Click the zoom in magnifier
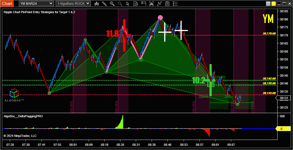293x150 pixels. coord(112,4)
